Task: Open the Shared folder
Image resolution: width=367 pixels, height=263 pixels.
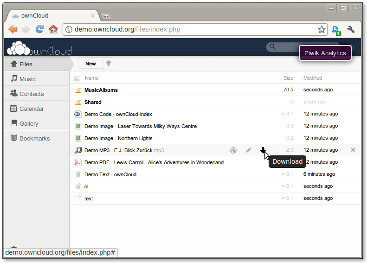Action: pyautogui.click(x=93, y=102)
